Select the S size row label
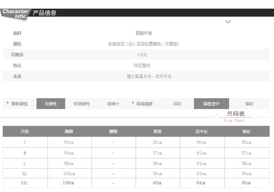Image resolution: width=274 pixels, height=192 pixels. [25, 142]
